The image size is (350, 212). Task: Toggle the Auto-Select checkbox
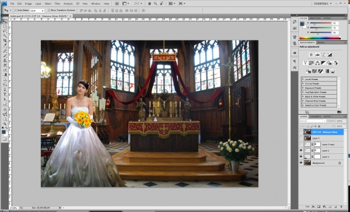16,10
